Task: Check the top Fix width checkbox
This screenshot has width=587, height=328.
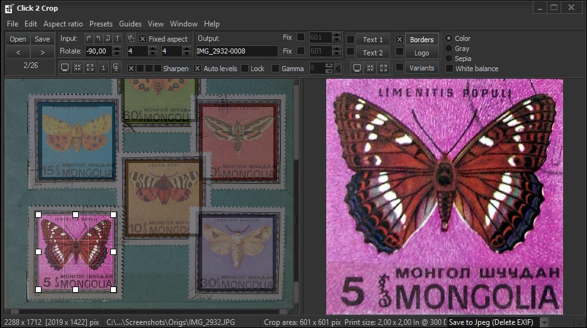Action: (300, 37)
